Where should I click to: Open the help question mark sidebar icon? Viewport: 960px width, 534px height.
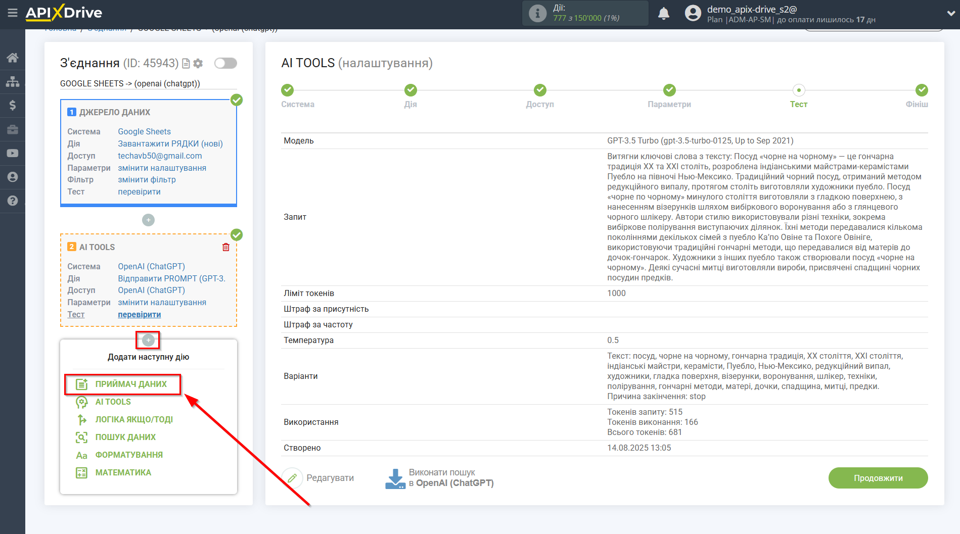tap(13, 201)
